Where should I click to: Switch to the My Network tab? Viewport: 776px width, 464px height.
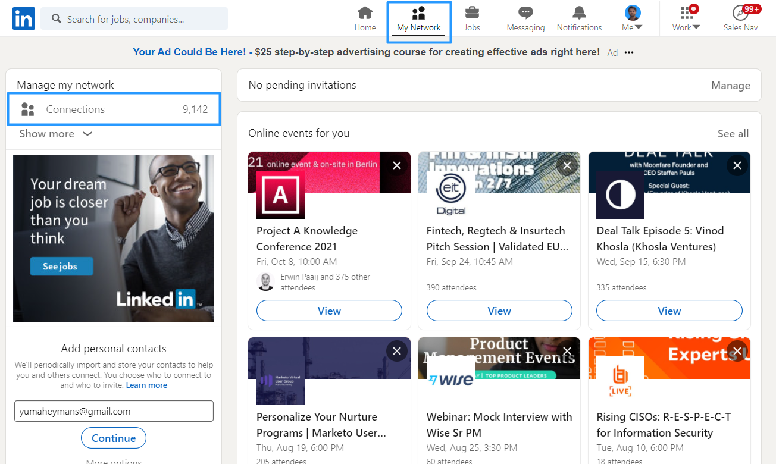tap(418, 18)
